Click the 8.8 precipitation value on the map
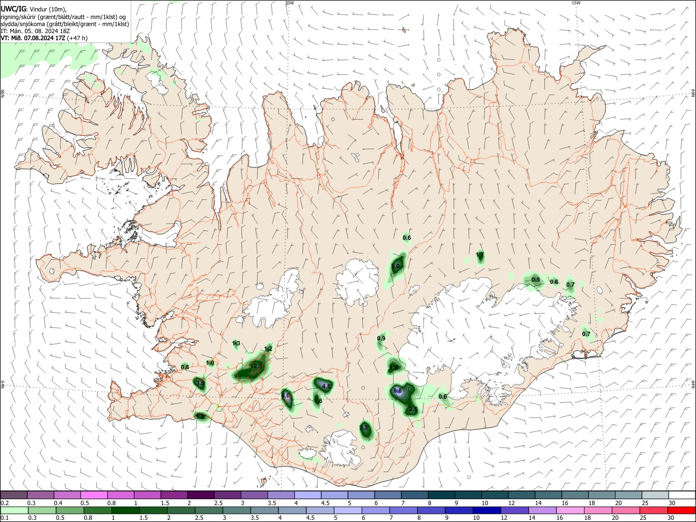 (x=397, y=390)
